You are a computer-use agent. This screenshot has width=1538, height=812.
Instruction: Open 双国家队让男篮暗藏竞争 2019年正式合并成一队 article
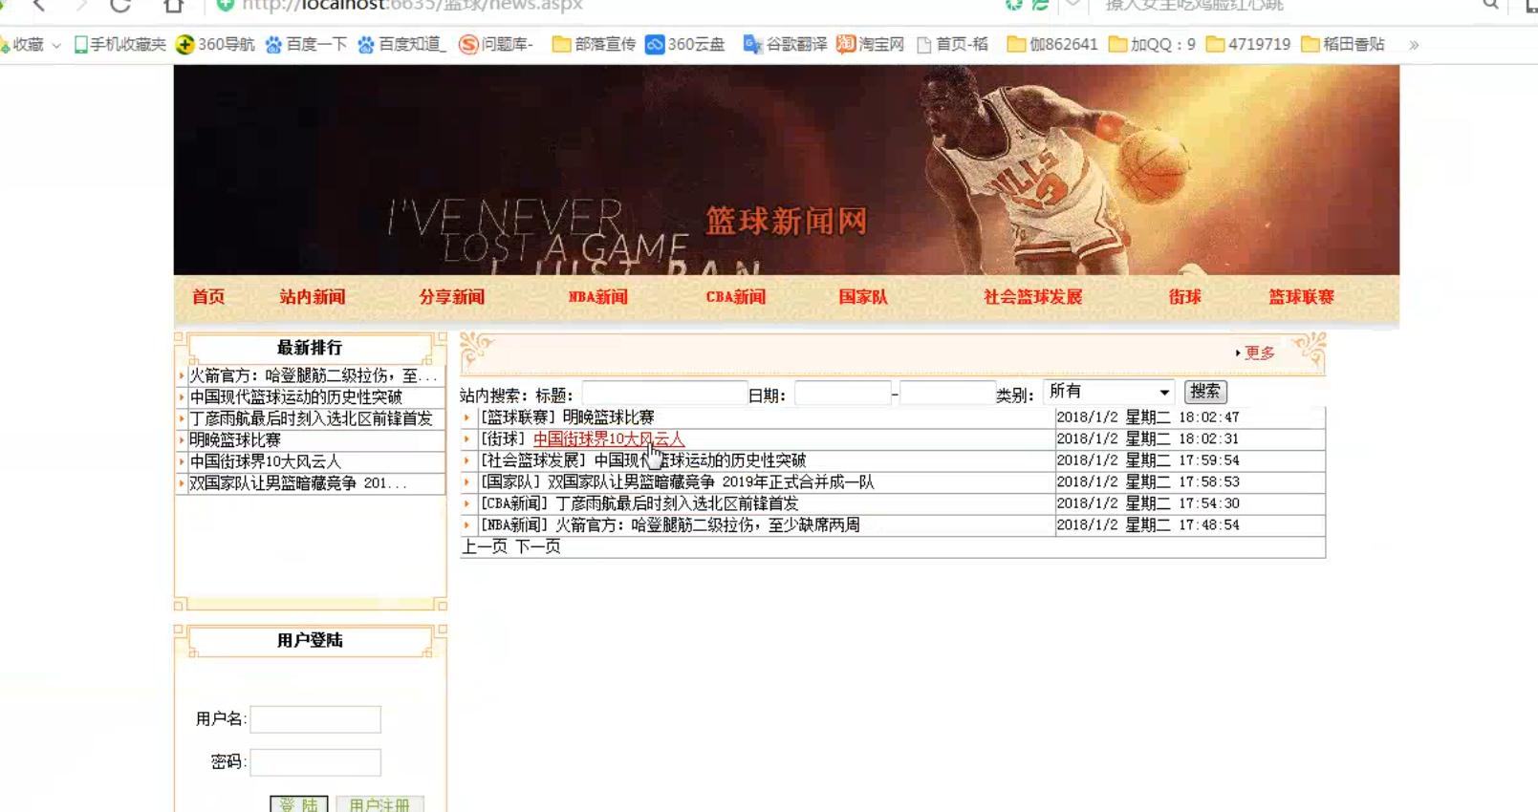(x=711, y=482)
